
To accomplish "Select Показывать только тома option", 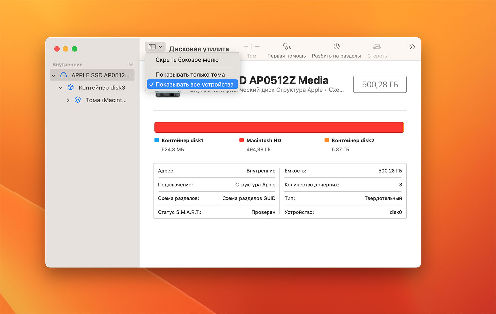I will (190, 75).
